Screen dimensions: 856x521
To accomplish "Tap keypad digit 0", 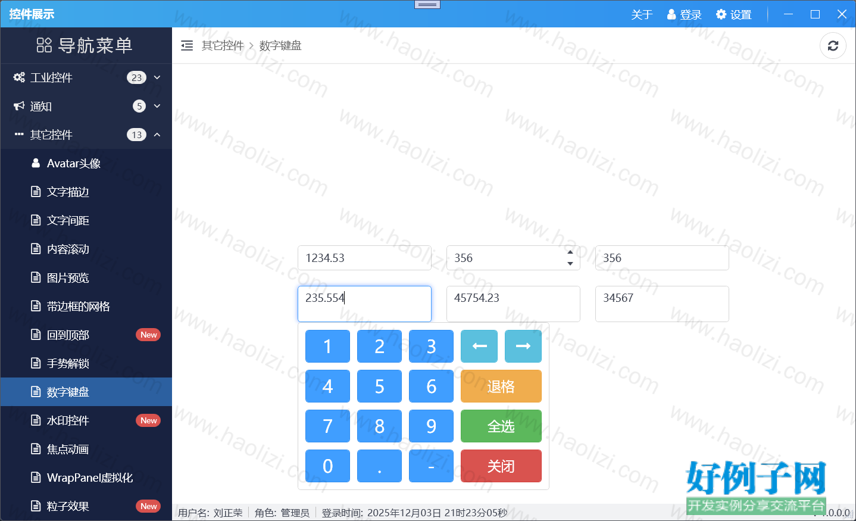I will [x=327, y=466].
